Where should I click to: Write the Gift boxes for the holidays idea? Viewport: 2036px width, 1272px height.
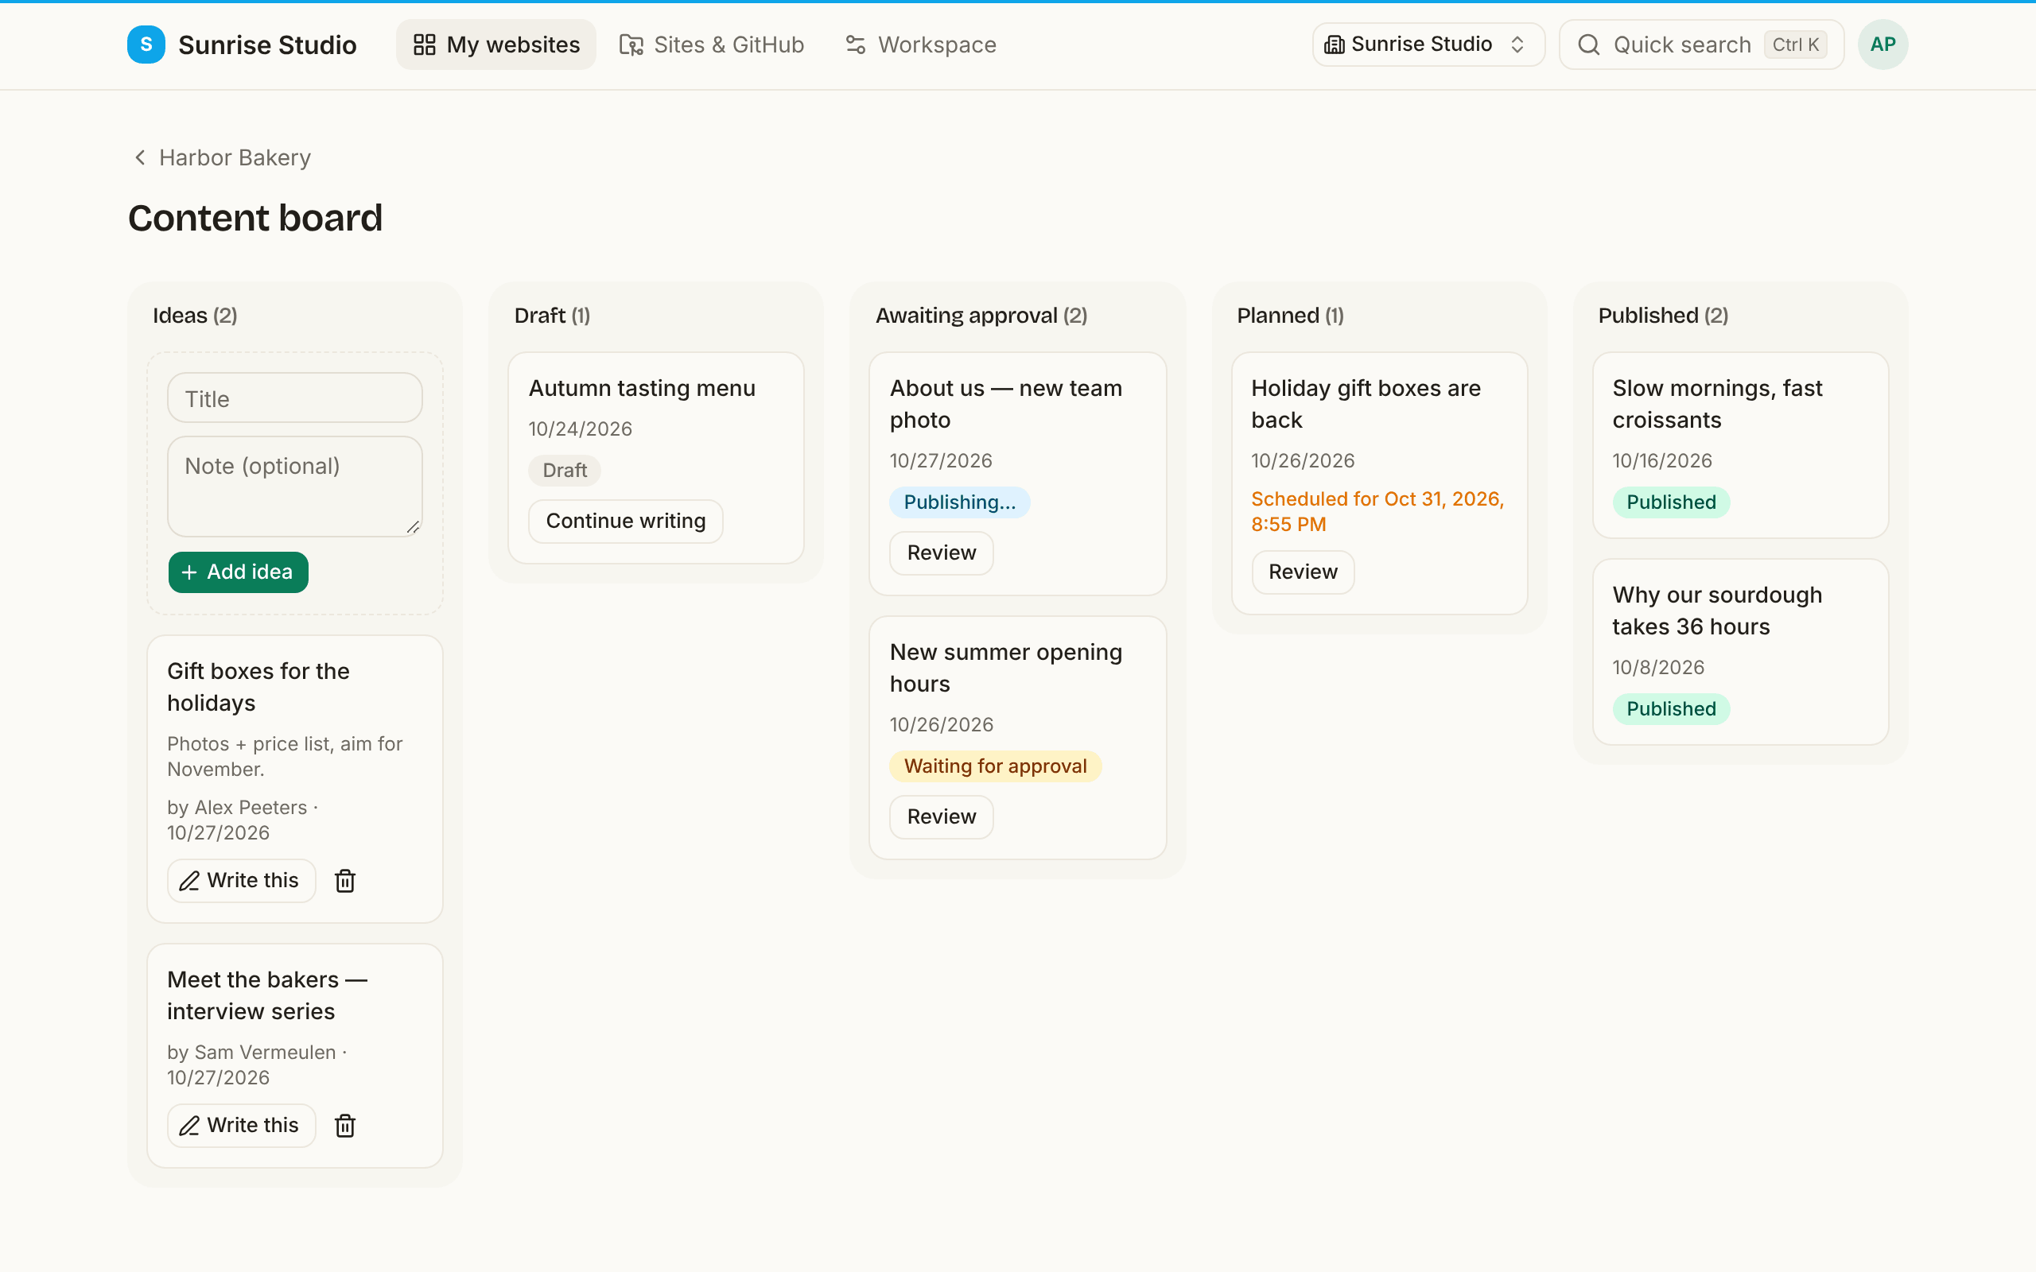(241, 880)
